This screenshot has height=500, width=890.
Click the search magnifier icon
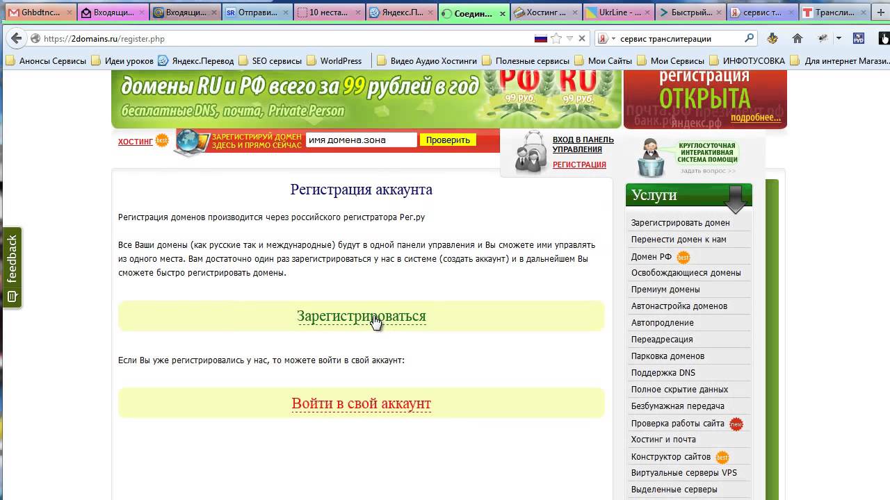click(749, 39)
